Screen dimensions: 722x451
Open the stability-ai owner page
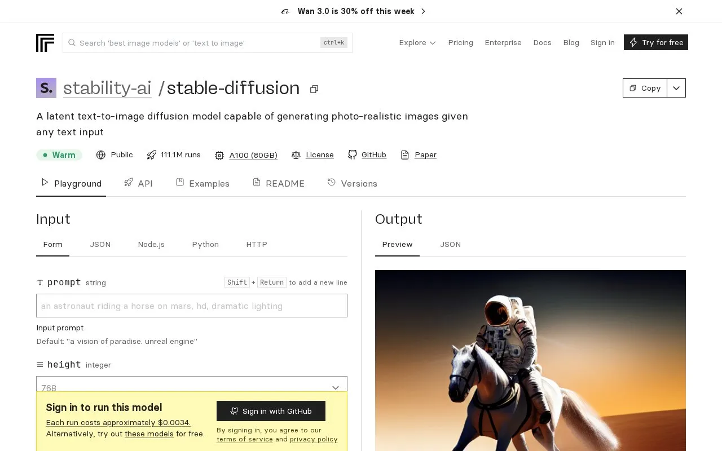pos(107,88)
